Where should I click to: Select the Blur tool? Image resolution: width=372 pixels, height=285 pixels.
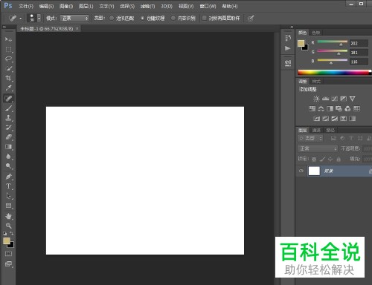[8, 157]
